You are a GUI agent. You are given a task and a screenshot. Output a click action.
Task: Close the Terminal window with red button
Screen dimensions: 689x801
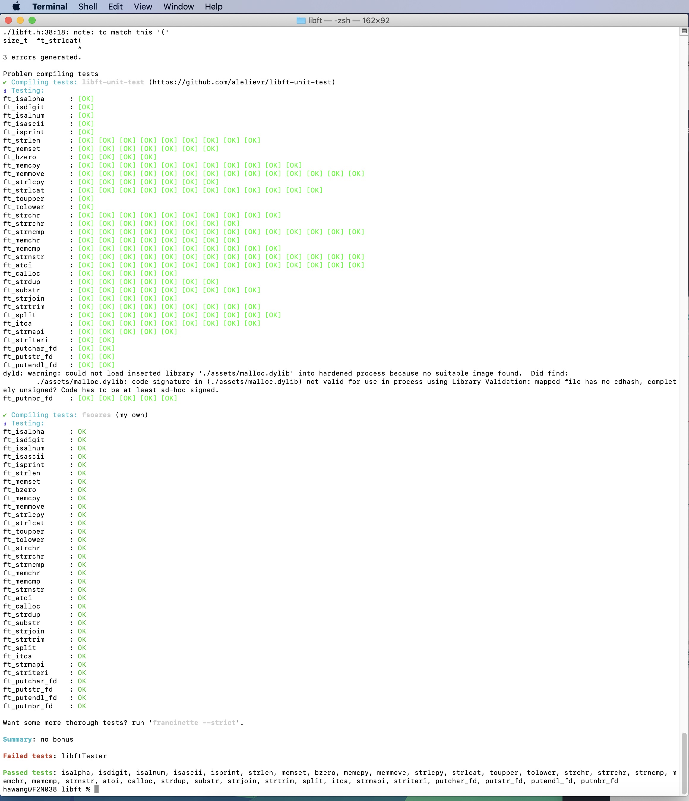pyautogui.click(x=9, y=20)
